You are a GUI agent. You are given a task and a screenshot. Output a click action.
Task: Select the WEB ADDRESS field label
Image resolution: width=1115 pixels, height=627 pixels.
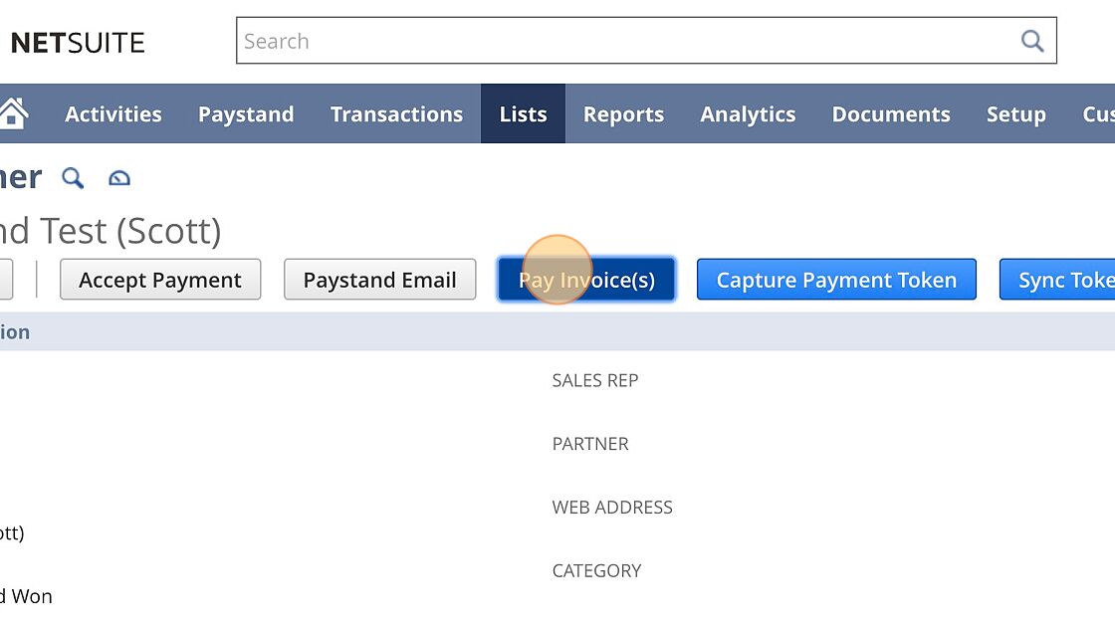tap(612, 507)
